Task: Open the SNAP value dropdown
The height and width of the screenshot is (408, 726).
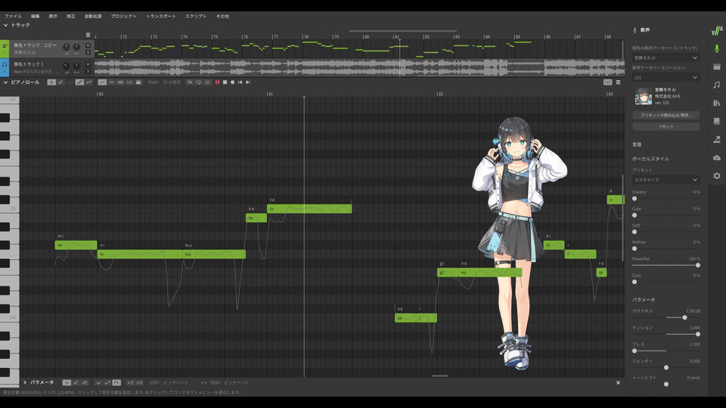Action: (x=172, y=82)
